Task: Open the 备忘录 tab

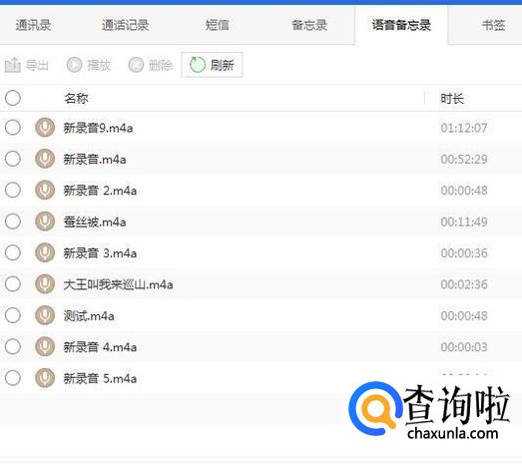Action: (309, 25)
